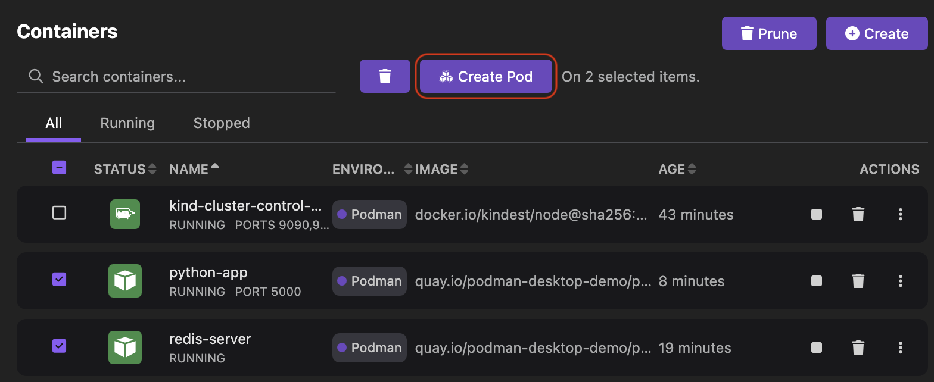Uncheck the redis-server container checkbox
Image resolution: width=934 pixels, height=382 pixels.
pos(59,346)
